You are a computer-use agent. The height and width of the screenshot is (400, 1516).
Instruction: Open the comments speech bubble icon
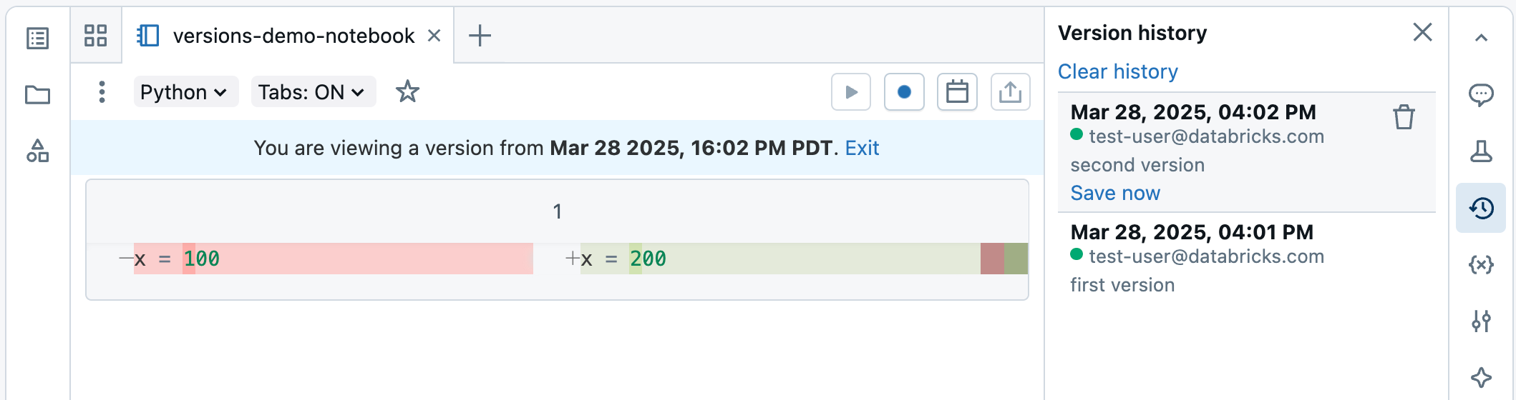(x=1481, y=94)
